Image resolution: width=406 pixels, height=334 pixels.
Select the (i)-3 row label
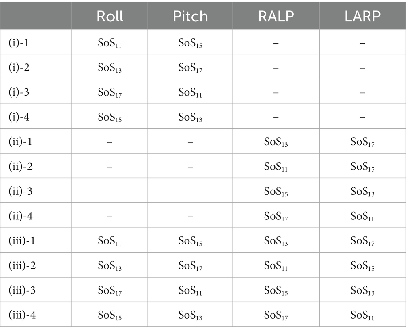tap(19, 92)
